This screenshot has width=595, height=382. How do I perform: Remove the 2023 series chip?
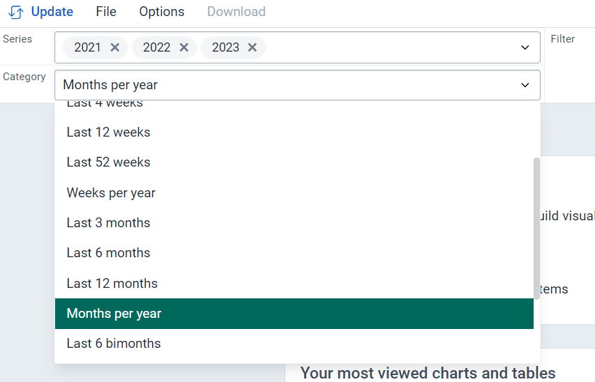click(x=253, y=47)
